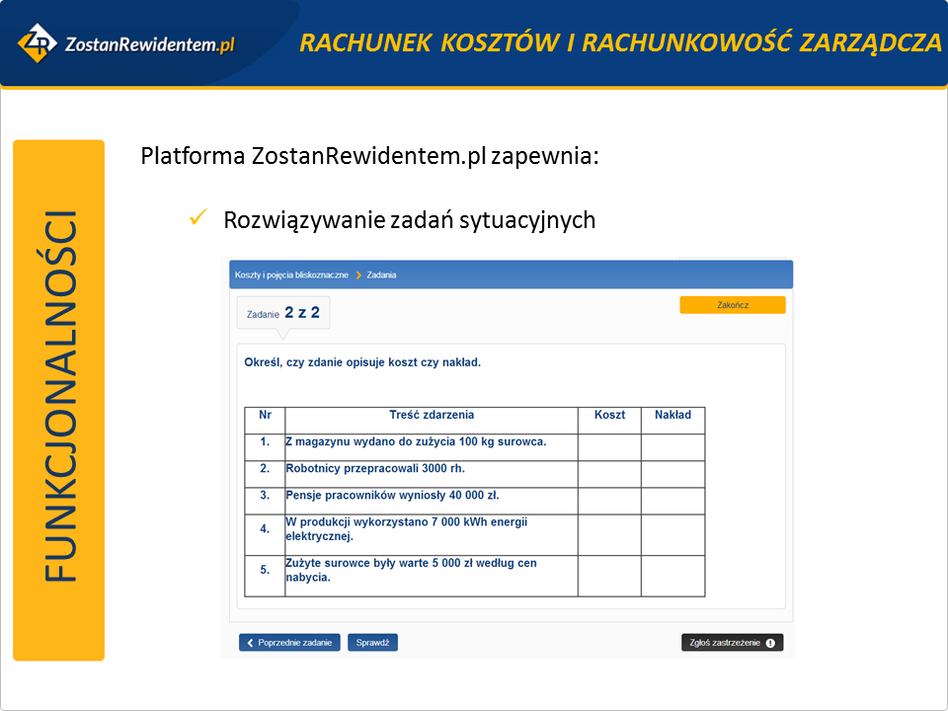Mark row 5 as Koszt
The height and width of the screenshot is (711, 948).
[x=609, y=576]
